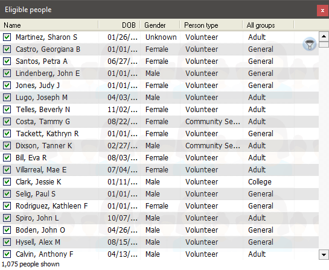Toggle checkbox for Lugo, Joseph M

[7, 98]
